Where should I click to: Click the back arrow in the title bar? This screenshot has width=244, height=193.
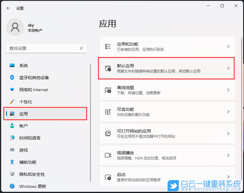click(8, 8)
